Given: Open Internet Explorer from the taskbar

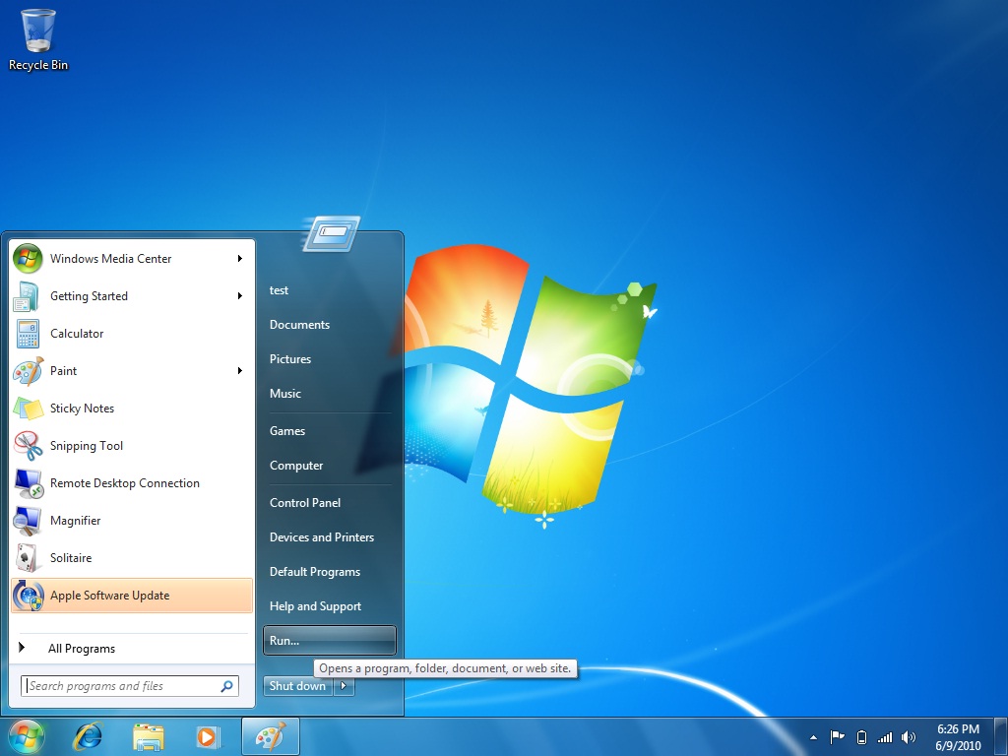Looking at the screenshot, I should click(x=88, y=736).
